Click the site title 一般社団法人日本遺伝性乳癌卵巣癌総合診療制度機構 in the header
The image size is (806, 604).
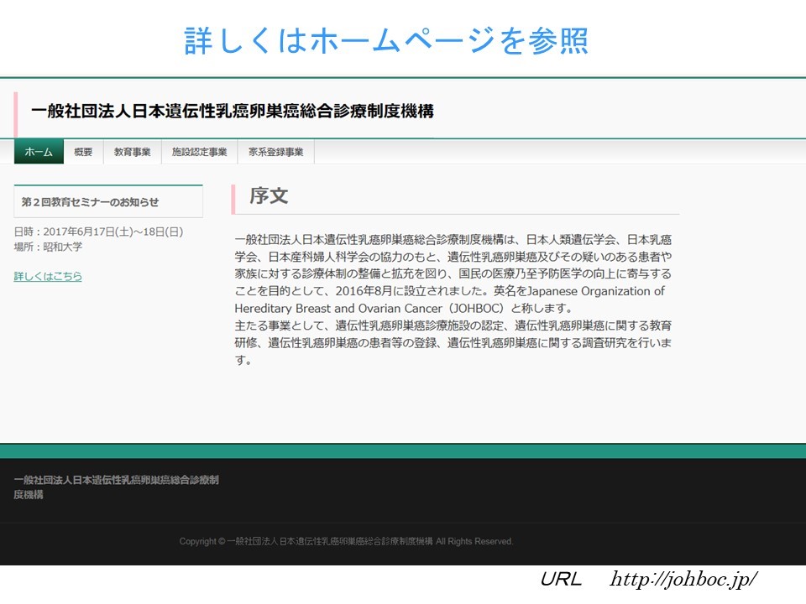tap(233, 111)
